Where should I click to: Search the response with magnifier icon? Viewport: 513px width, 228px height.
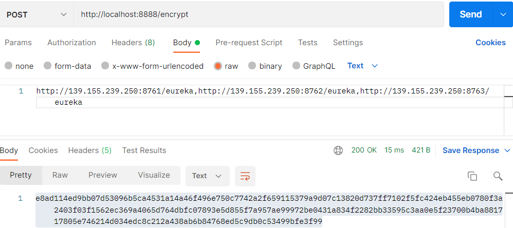[498, 176]
